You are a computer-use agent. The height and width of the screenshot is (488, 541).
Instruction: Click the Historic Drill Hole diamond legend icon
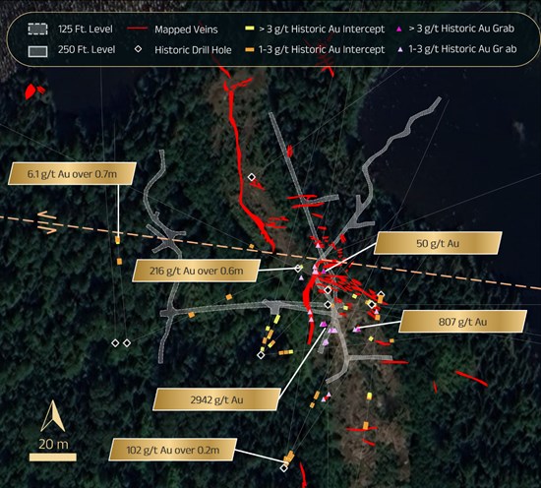pyautogui.click(x=138, y=49)
